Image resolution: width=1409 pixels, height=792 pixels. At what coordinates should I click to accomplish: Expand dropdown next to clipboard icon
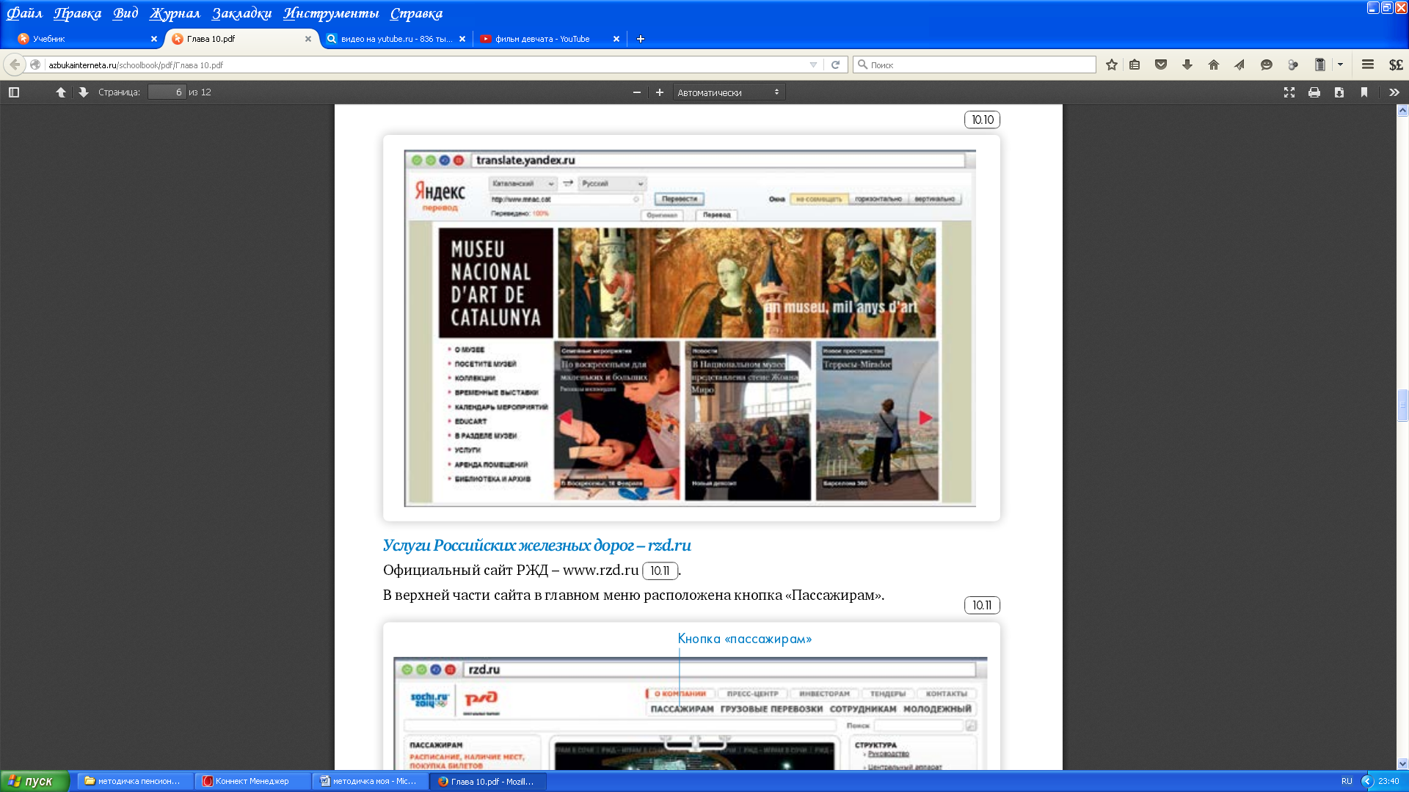1340,65
